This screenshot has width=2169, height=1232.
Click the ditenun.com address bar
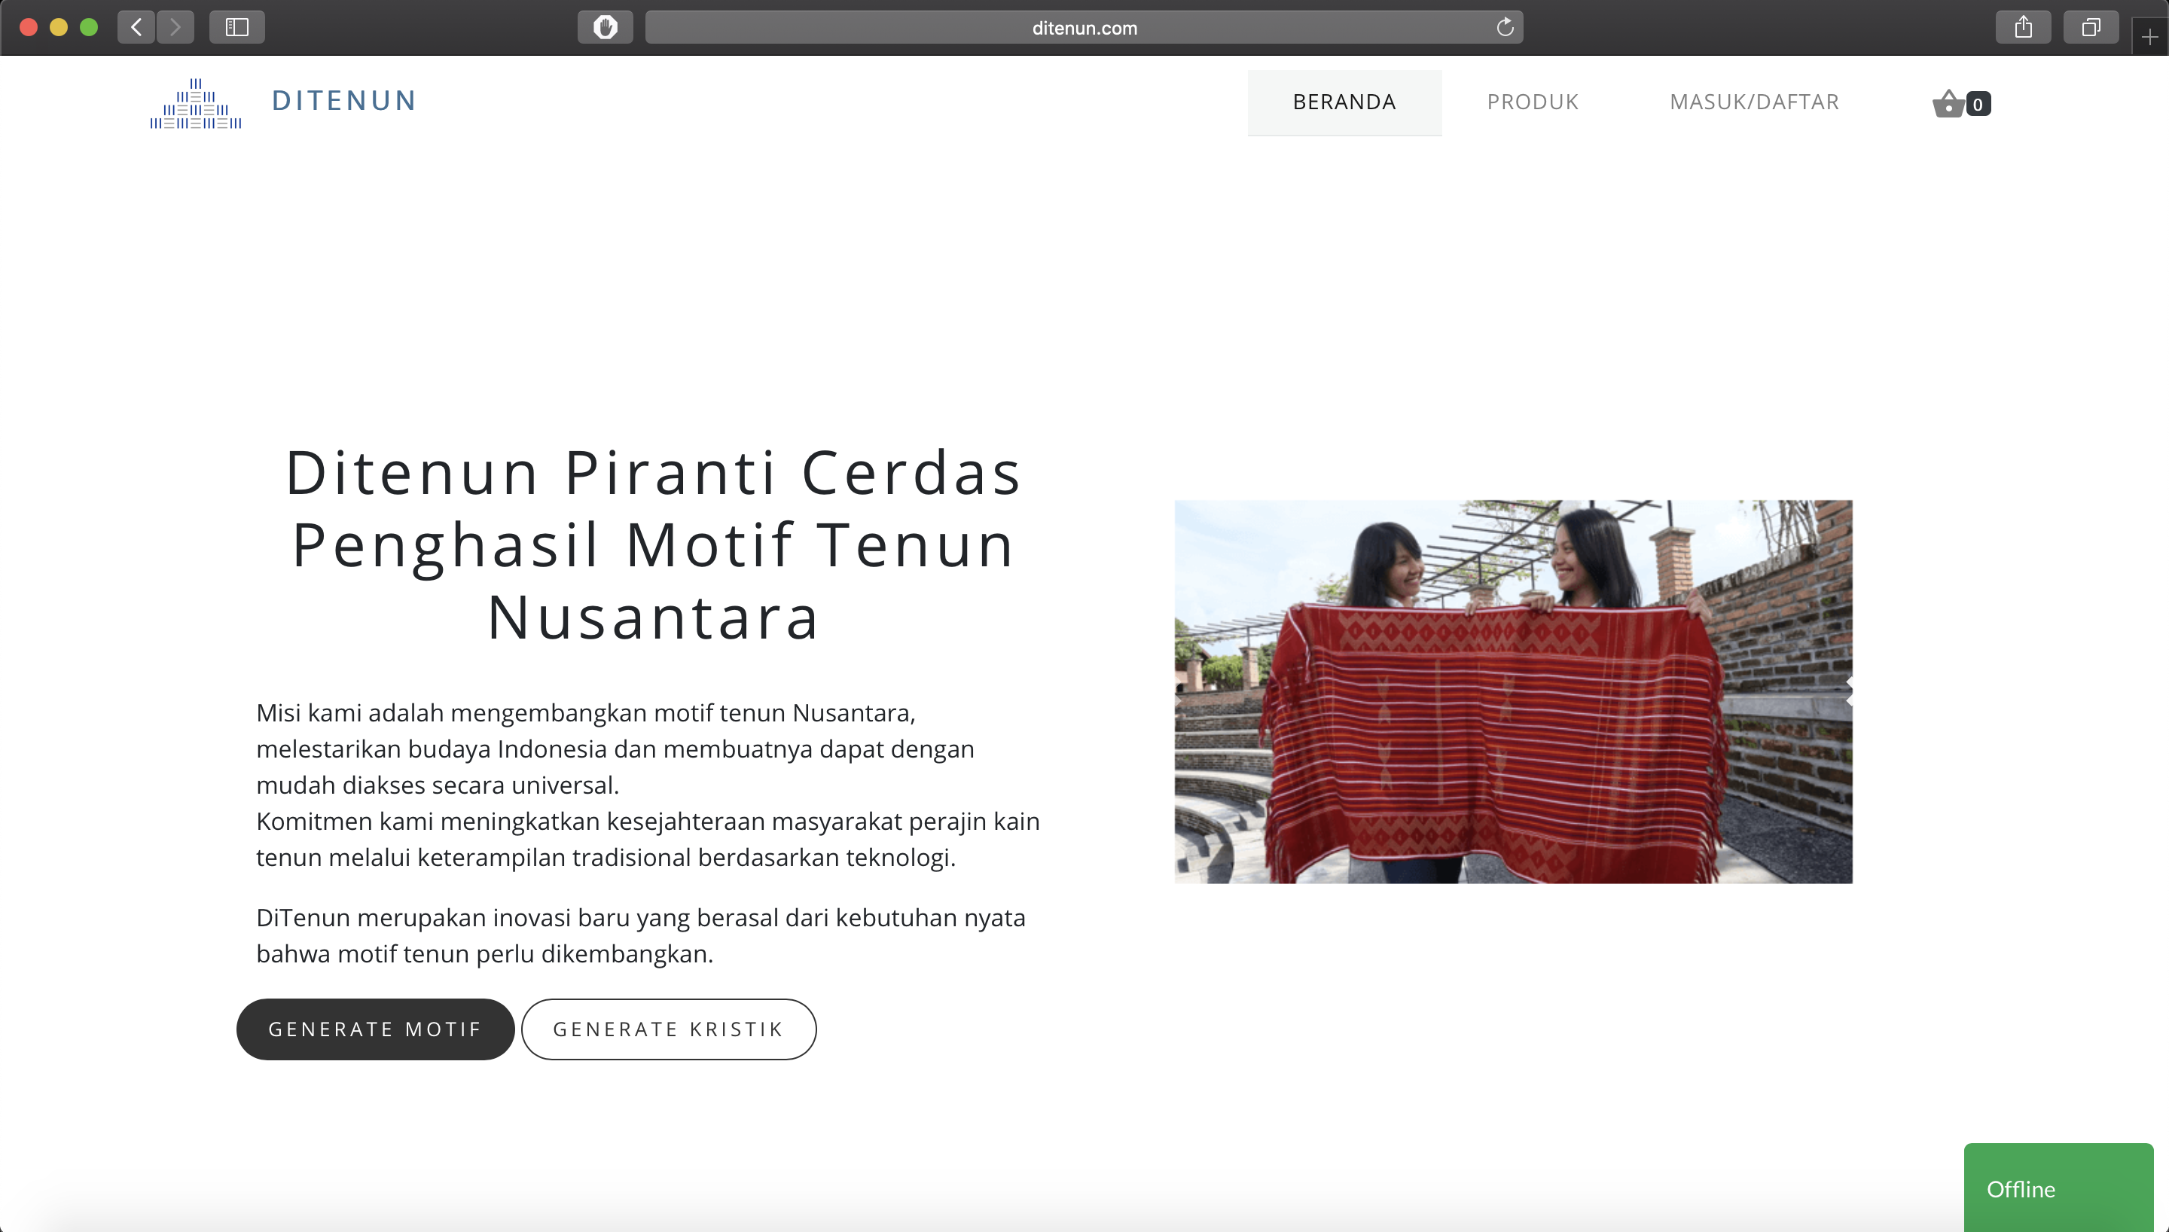tap(1084, 27)
